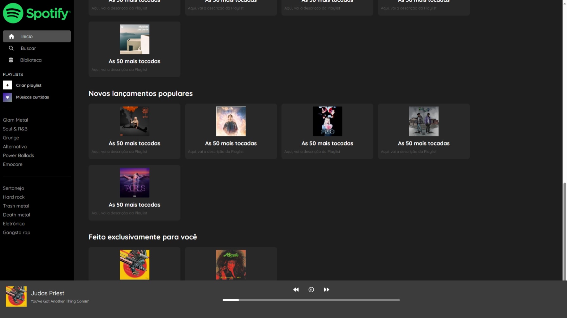
Task: Click title under TAURUS cover
Action: pyautogui.click(x=134, y=205)
